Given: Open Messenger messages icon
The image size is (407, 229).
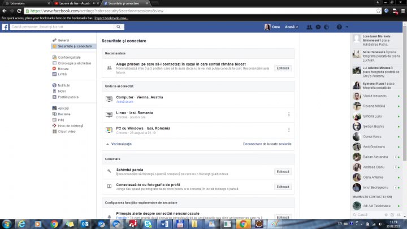Looking at the screenshot, I should click(x=319, y=27).
